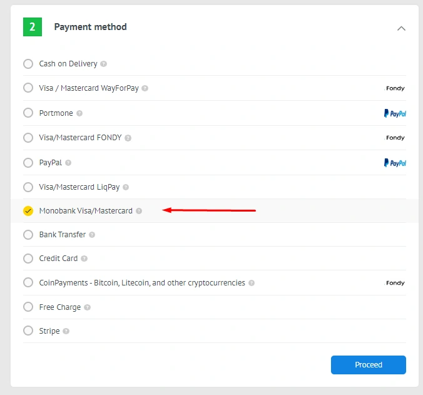Viewport: 423px width, 395px height.
Task: Select the PayPal payment radio button
Action: pyautogui.click(x=28, y=163)
